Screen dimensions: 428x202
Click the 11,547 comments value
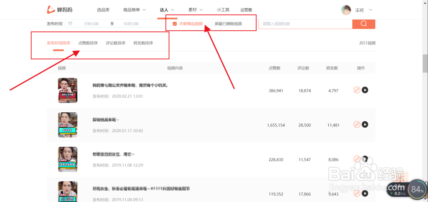pyautogui.click(x=305, y=160)
